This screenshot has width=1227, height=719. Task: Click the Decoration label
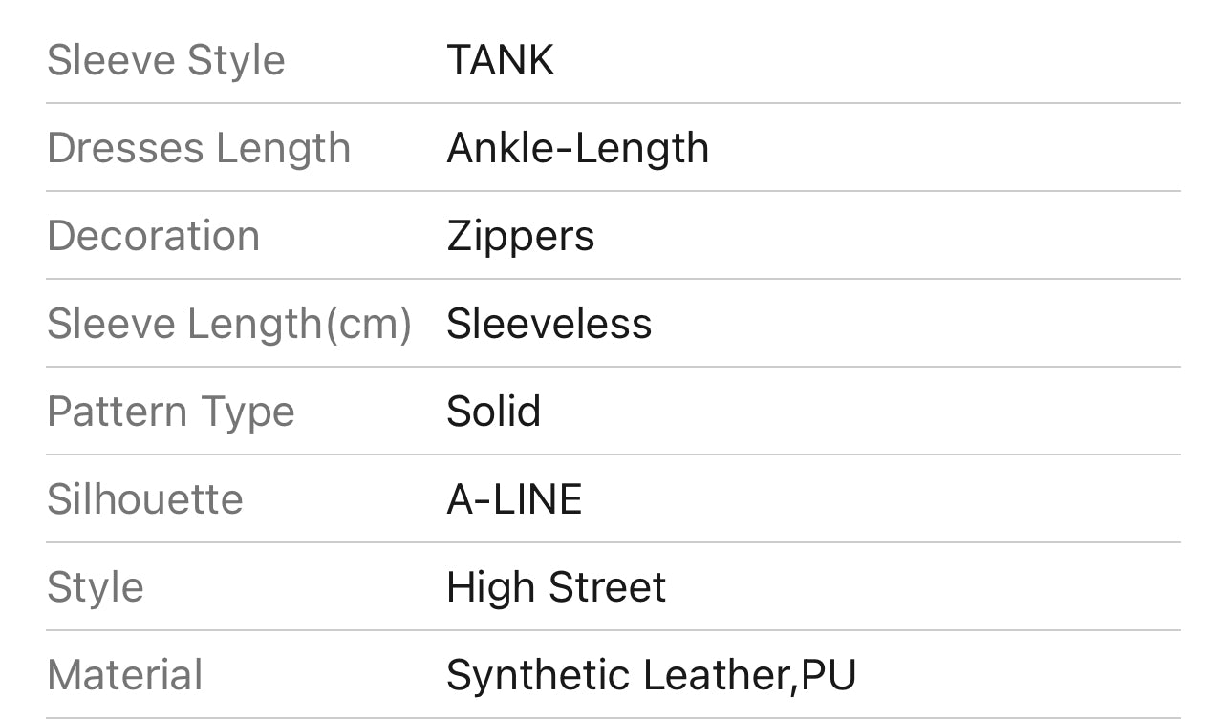pyautogui.click(x=153, y=236)
